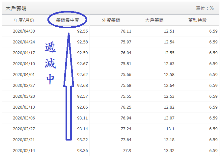Click the blue 遞減中 annotation text

[x=50, y=64]
